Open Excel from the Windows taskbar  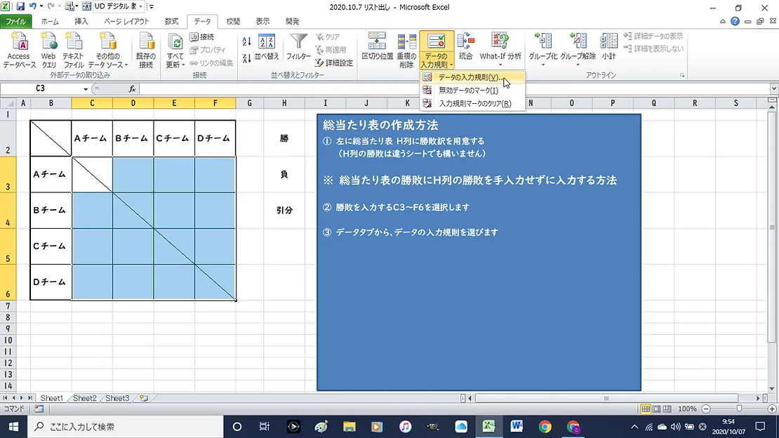pos(489,426)
